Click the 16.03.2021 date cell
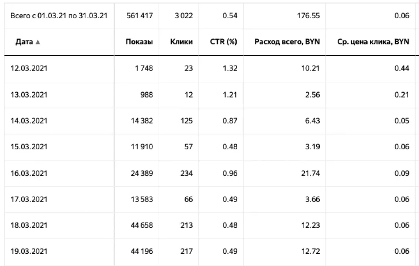 [29, 173]
